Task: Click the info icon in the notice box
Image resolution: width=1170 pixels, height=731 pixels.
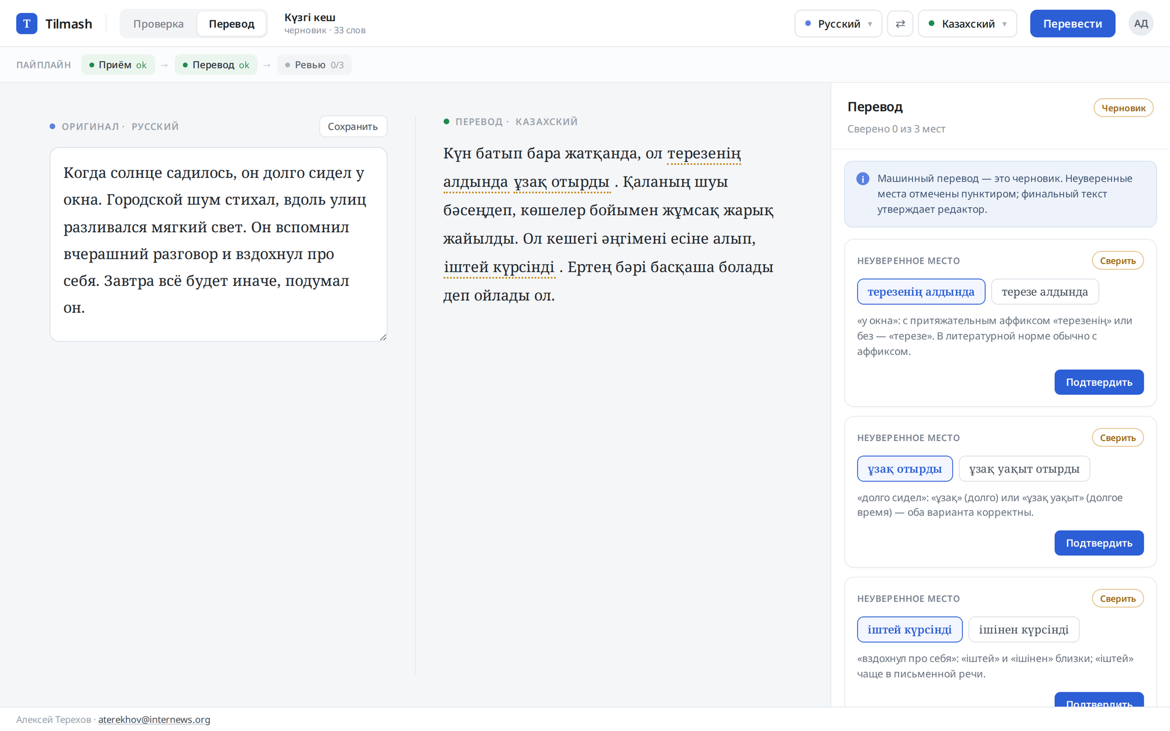Action: pyautogui.click(x=862, y=179)
